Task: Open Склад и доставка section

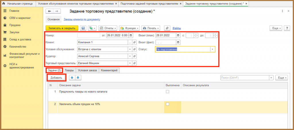Action: tap(20, 39)
